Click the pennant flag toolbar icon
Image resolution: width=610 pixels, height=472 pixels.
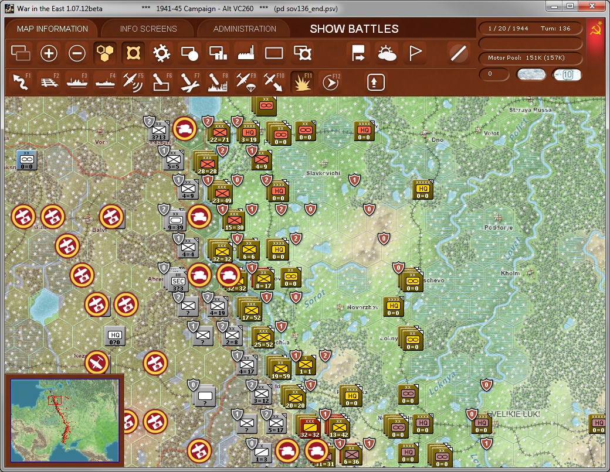coord(415,53)
